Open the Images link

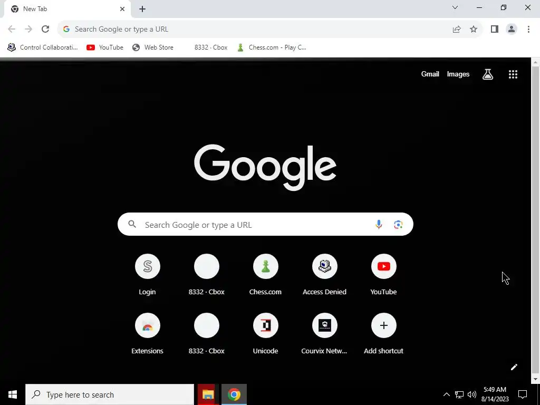coord(458,74)
